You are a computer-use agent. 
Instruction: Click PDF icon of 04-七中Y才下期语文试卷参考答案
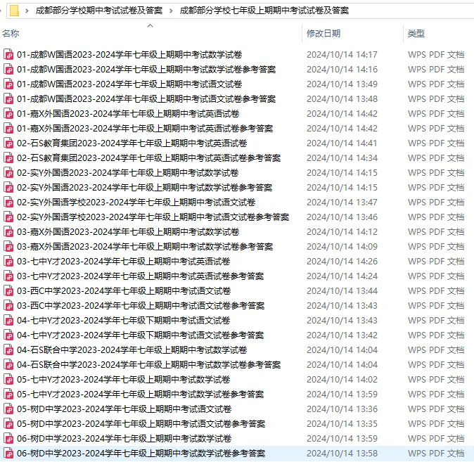pyautogui.click(x=8, y=335)
